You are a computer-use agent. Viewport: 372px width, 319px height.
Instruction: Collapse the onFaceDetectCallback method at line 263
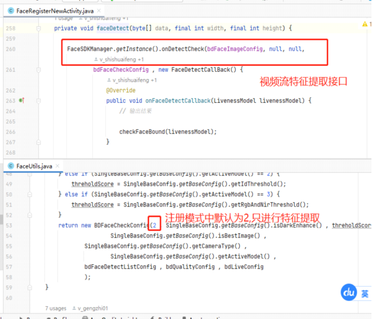[x=38, y=101]
